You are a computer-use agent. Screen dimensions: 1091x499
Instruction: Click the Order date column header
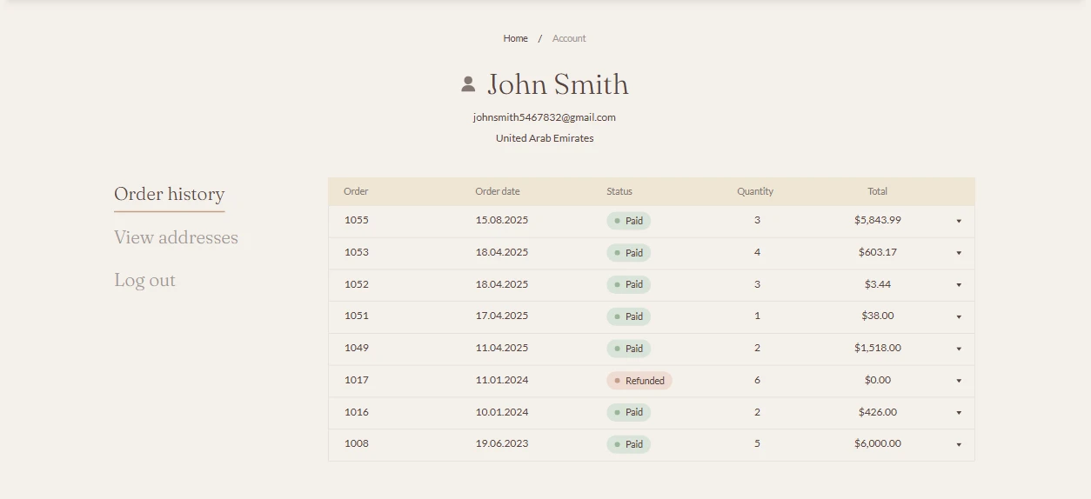tap(498, 191)
